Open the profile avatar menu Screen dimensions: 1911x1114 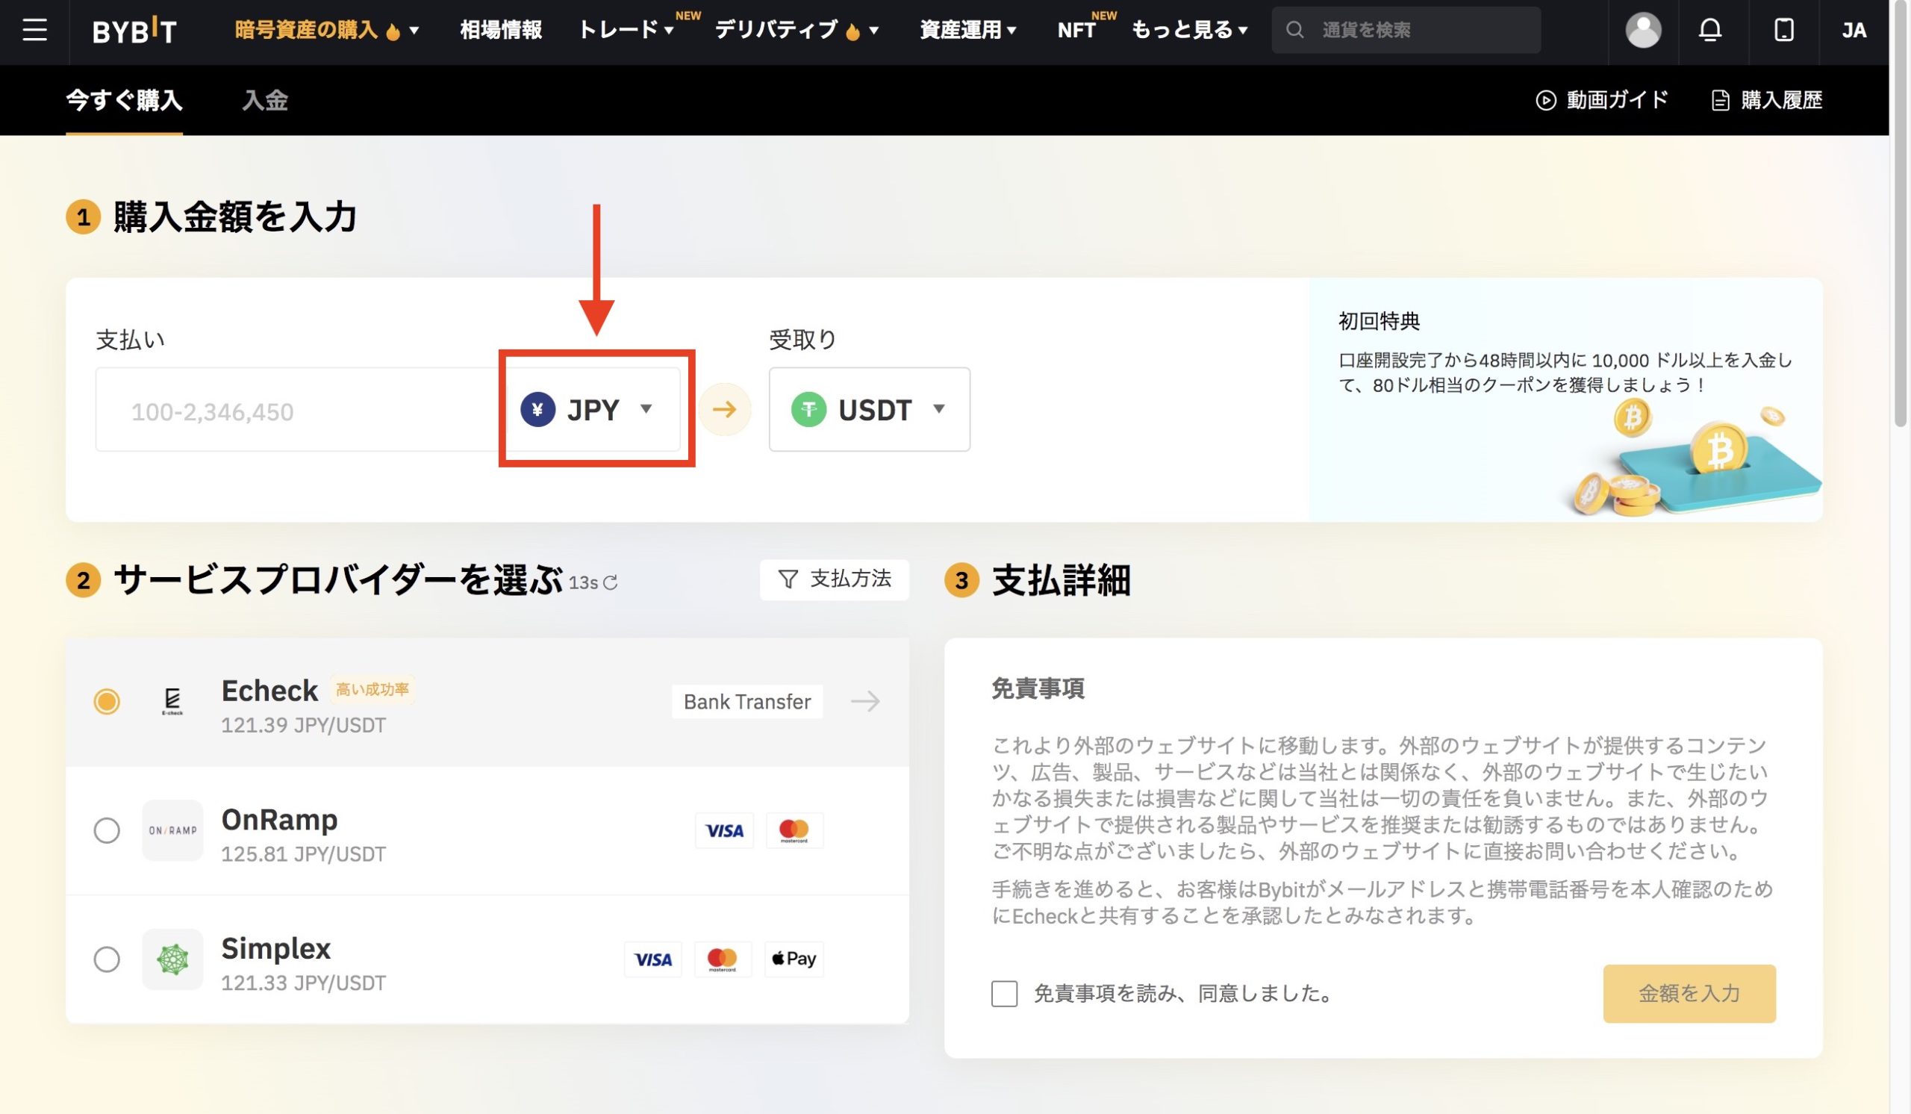click(1642, 31)
